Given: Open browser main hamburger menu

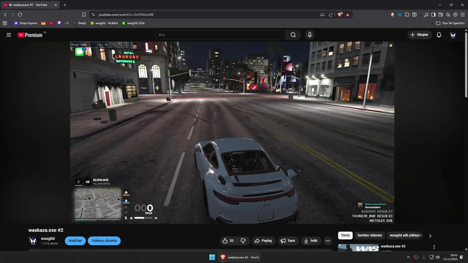Looking at the screenshot, I should pyautogui.click(x=463, y=15).
